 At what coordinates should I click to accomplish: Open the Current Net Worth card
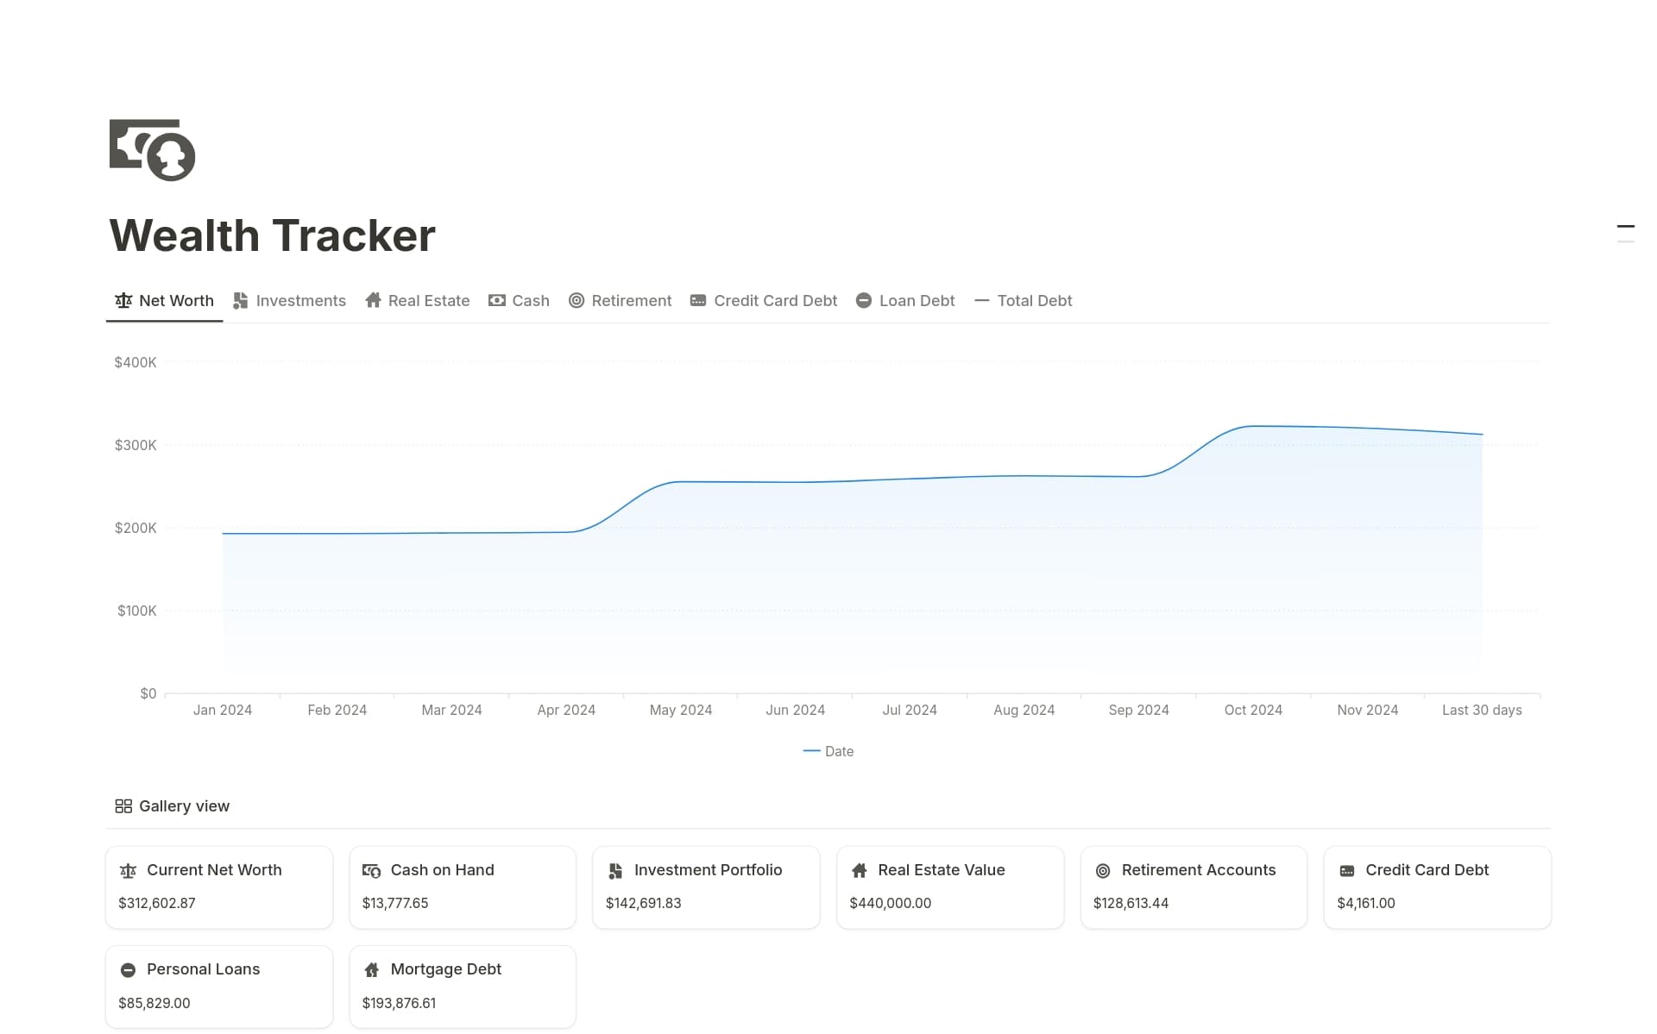tap(218, 887)
